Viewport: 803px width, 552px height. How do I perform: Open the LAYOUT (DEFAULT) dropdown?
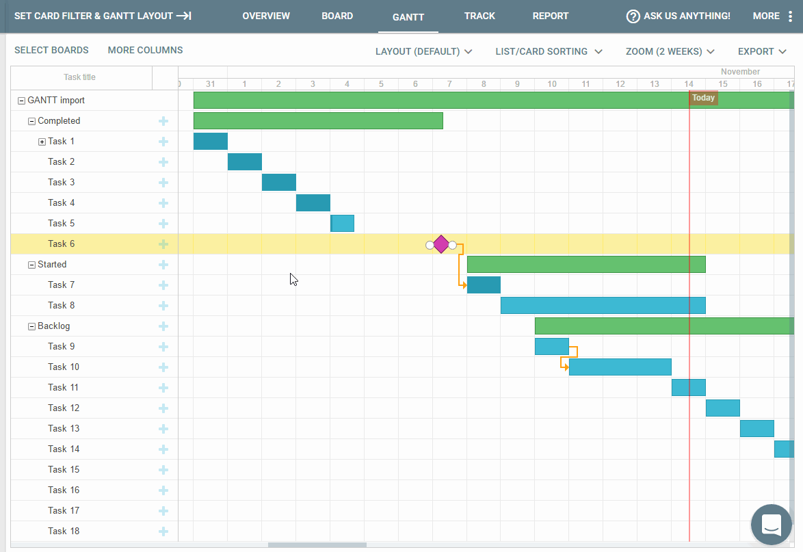423,51
